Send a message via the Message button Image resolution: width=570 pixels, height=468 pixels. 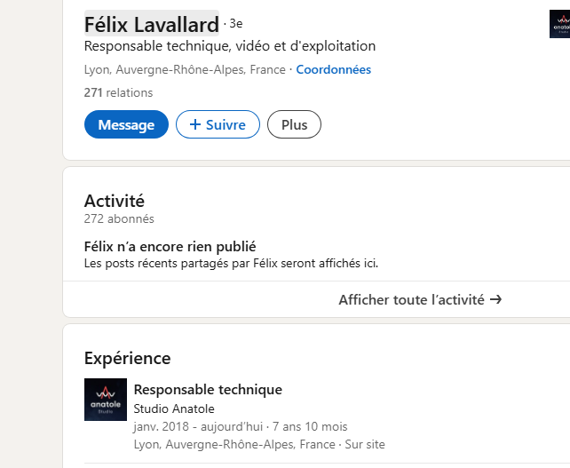(126, 125)
